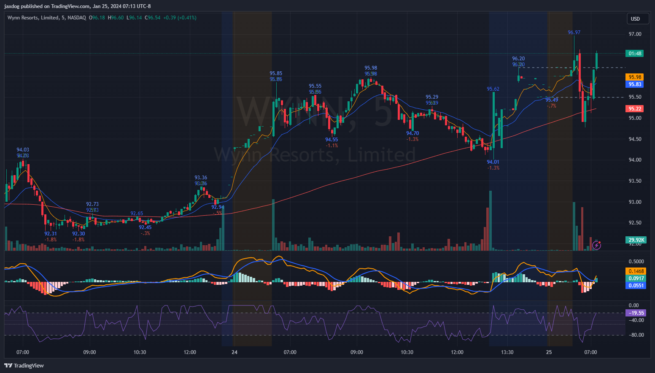Click the 93.36 pivot high label
The image size is (655, 373).
pos(201,178)
